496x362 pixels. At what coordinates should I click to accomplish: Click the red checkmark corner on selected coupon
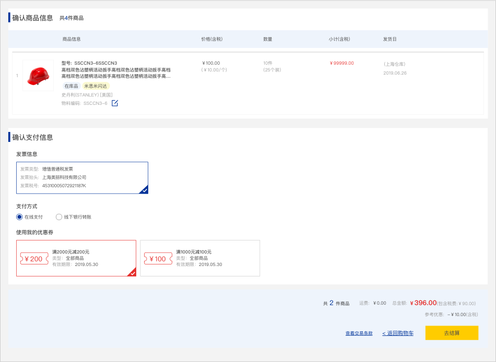(132, 272)
